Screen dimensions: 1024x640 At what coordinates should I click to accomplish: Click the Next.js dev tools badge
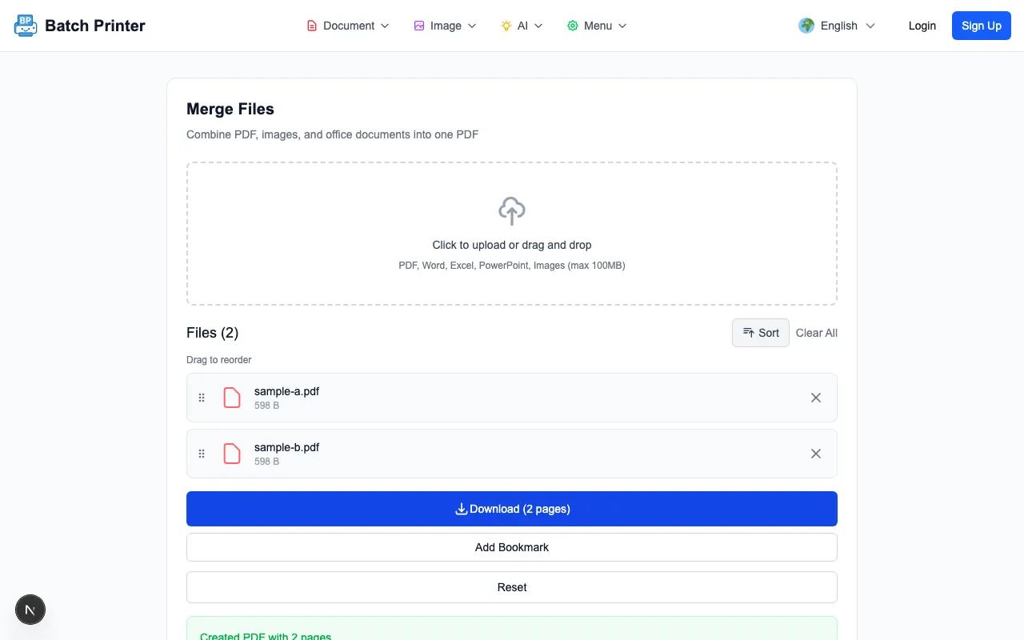click(x=30, y=610)
